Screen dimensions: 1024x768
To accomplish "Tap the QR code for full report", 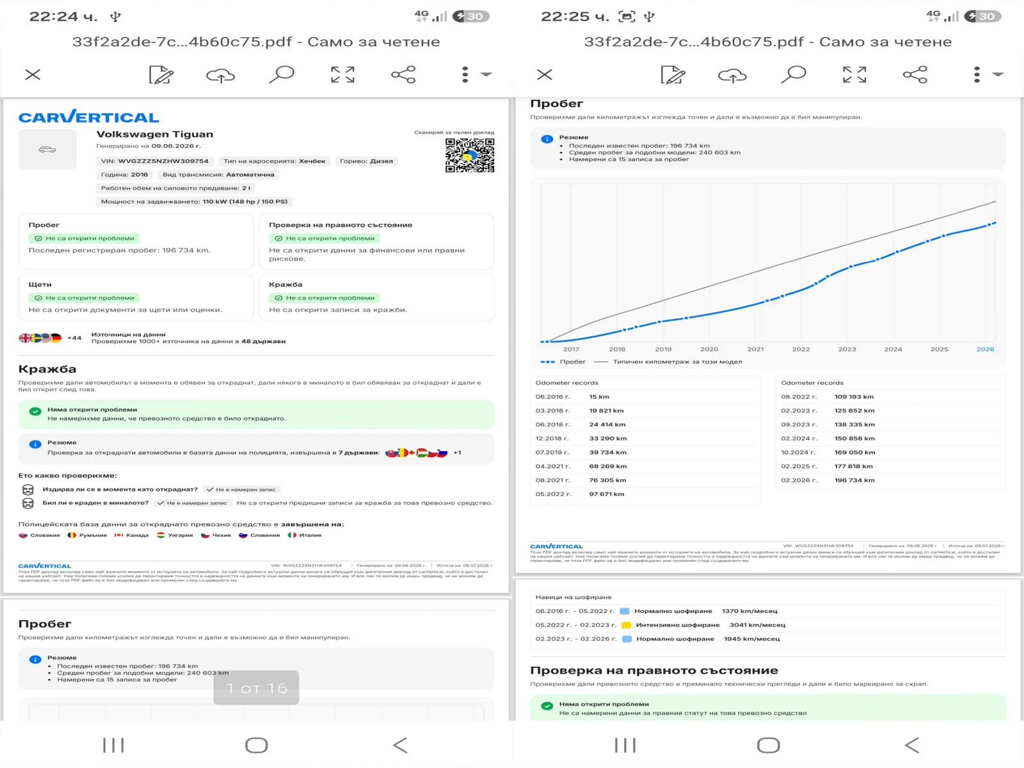I will (x=470, y=155).
